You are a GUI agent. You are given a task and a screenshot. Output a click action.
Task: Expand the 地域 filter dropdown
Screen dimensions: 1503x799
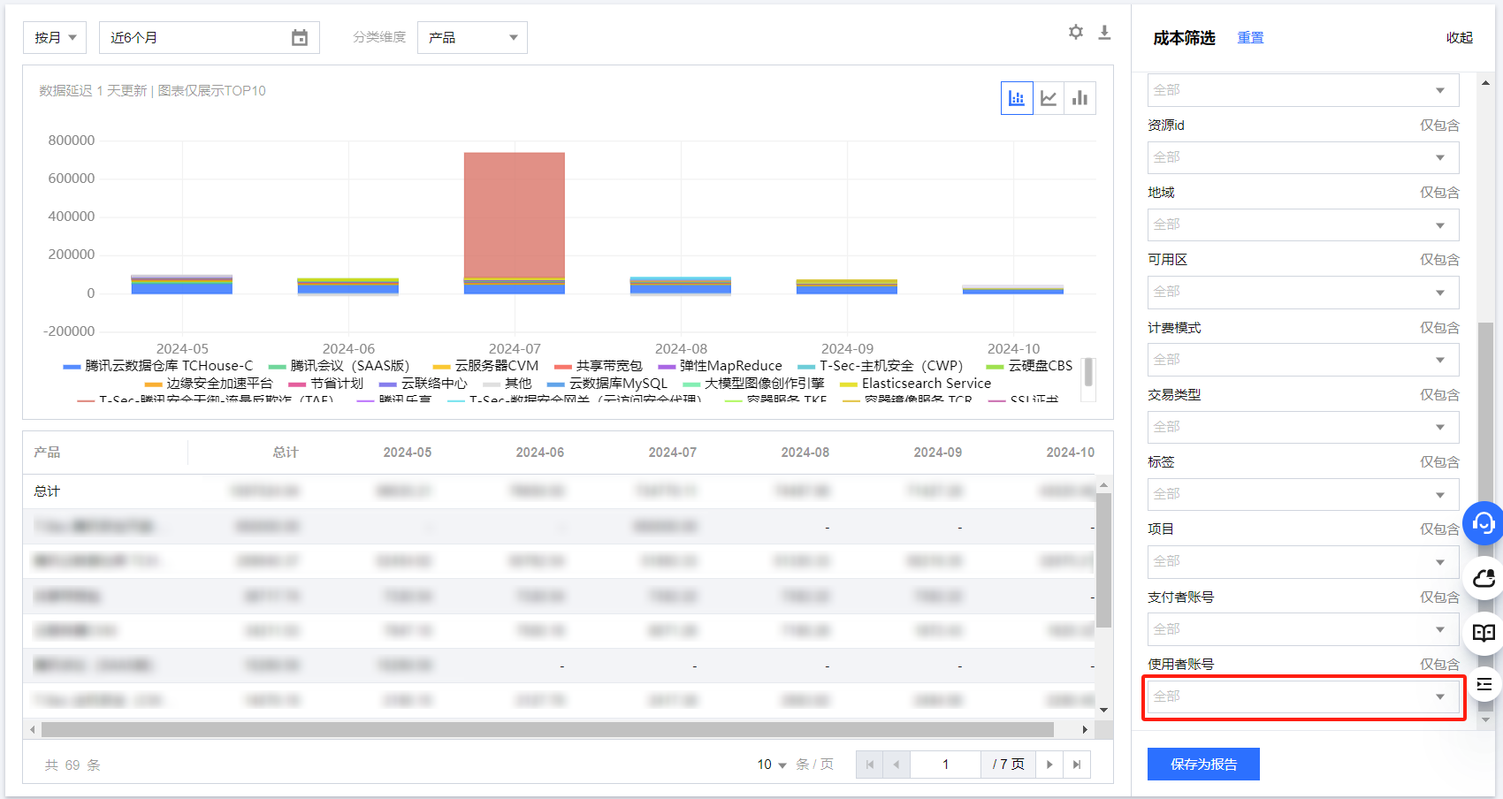(x=1303, y=224)
